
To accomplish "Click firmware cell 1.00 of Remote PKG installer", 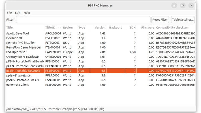I will click(151, 43).
